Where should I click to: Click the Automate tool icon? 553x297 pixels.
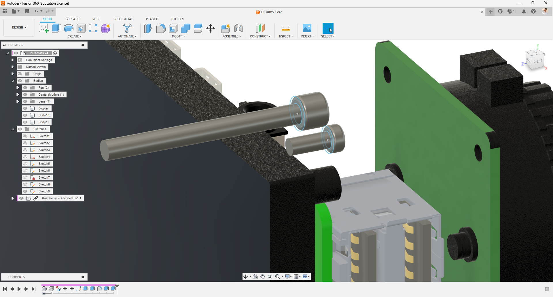point(127,28)
